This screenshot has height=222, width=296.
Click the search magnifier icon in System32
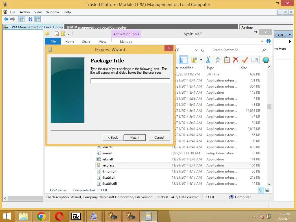[264, 50]
